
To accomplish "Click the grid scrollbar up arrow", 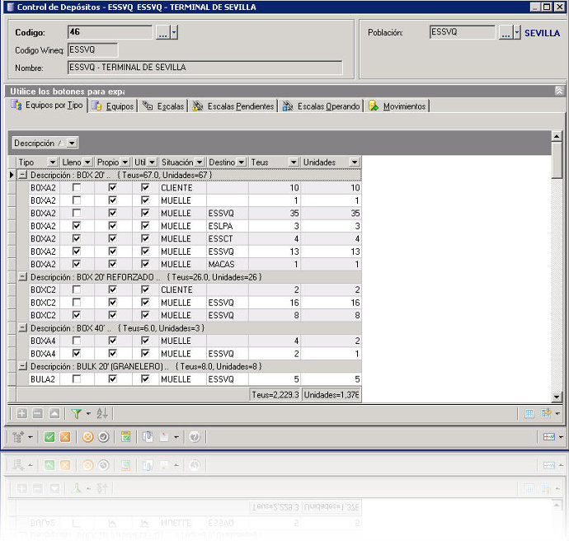I will pos(557,136).
